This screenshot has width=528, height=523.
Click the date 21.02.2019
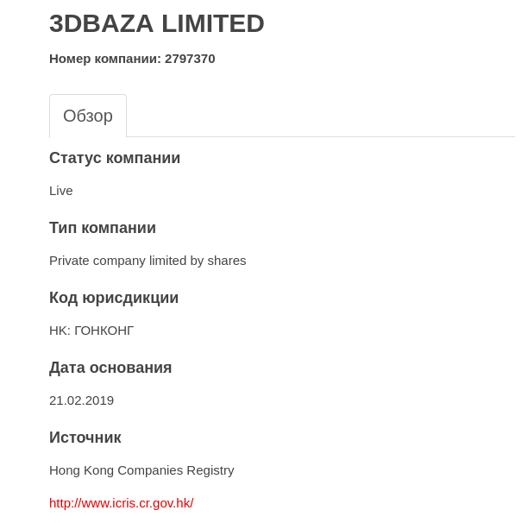[x=81, y=400]
